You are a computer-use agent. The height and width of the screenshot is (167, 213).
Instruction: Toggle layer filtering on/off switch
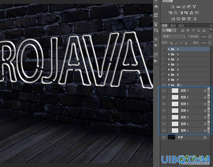pos(211,30)
